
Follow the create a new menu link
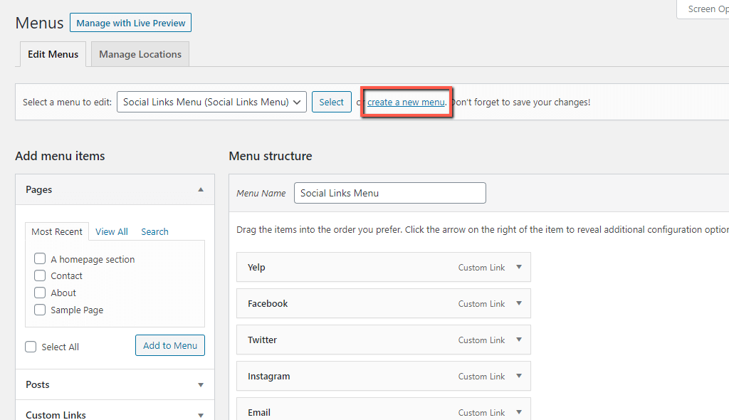[406, 103]
